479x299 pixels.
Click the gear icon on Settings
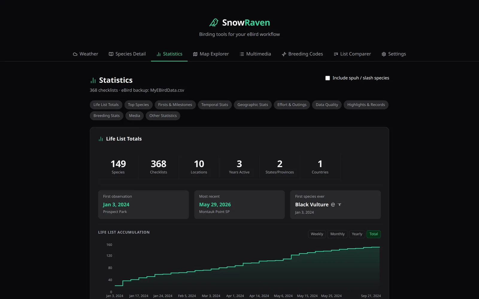click(384, 54)
